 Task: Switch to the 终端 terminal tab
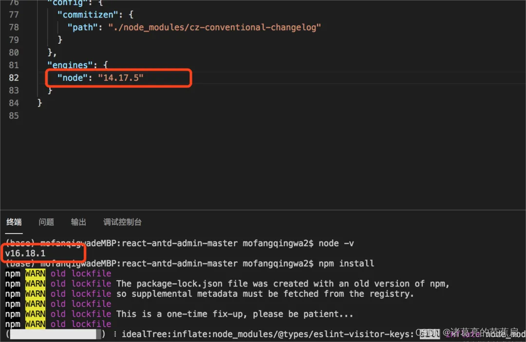click(x=14, y=222)
